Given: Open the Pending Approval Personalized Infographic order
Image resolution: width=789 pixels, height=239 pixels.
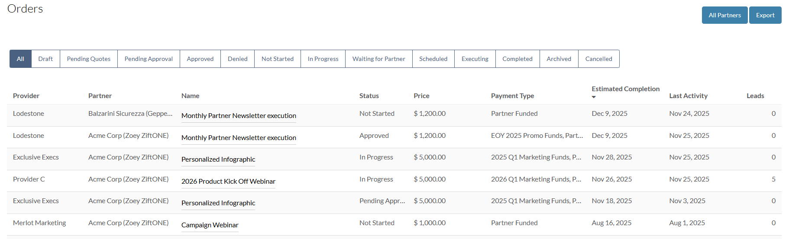Looking at the screenshot, I should (218, 203).
